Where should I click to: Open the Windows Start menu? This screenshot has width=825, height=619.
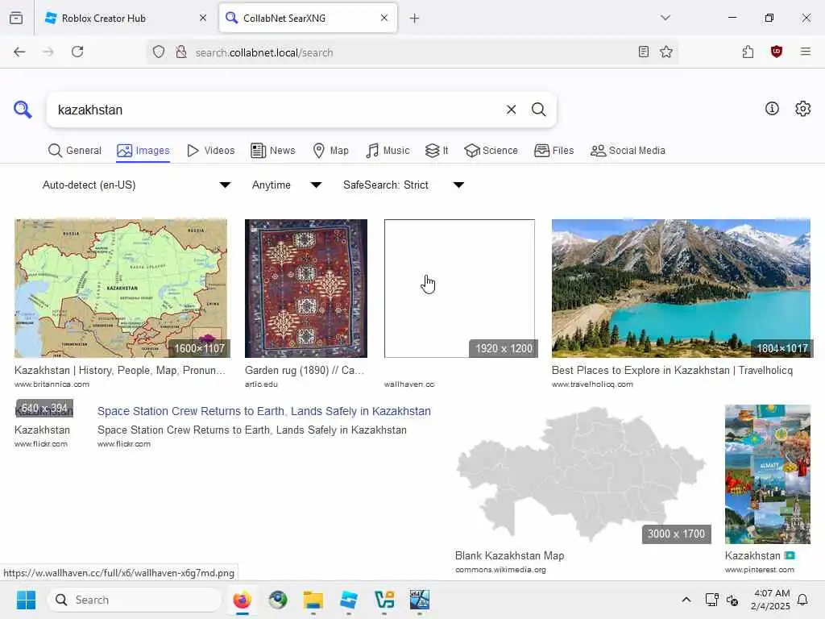tap(26, 600)
